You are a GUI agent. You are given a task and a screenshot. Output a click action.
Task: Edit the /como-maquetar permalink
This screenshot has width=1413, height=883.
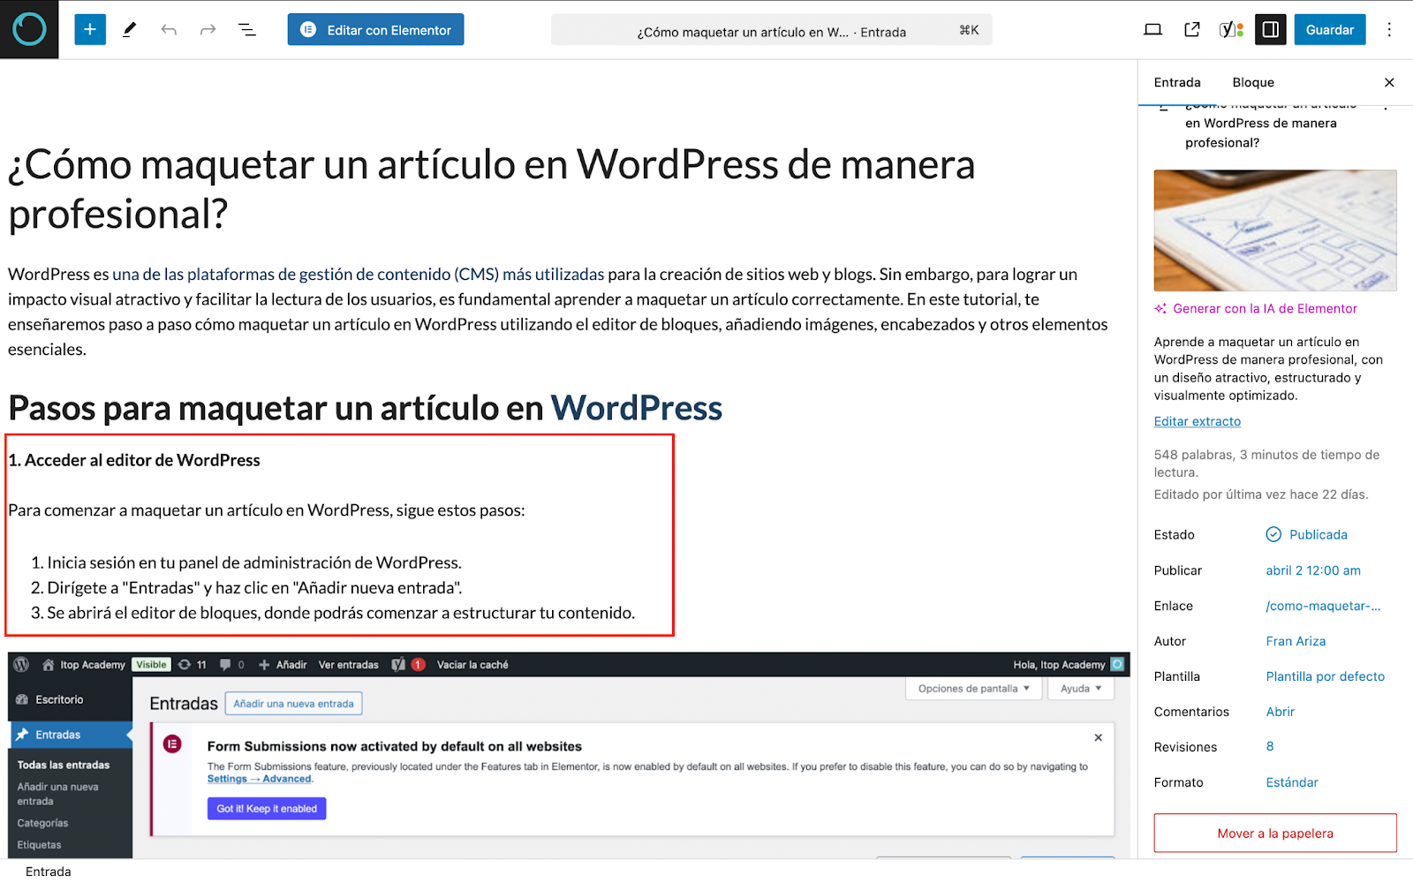click(1323, 607)
